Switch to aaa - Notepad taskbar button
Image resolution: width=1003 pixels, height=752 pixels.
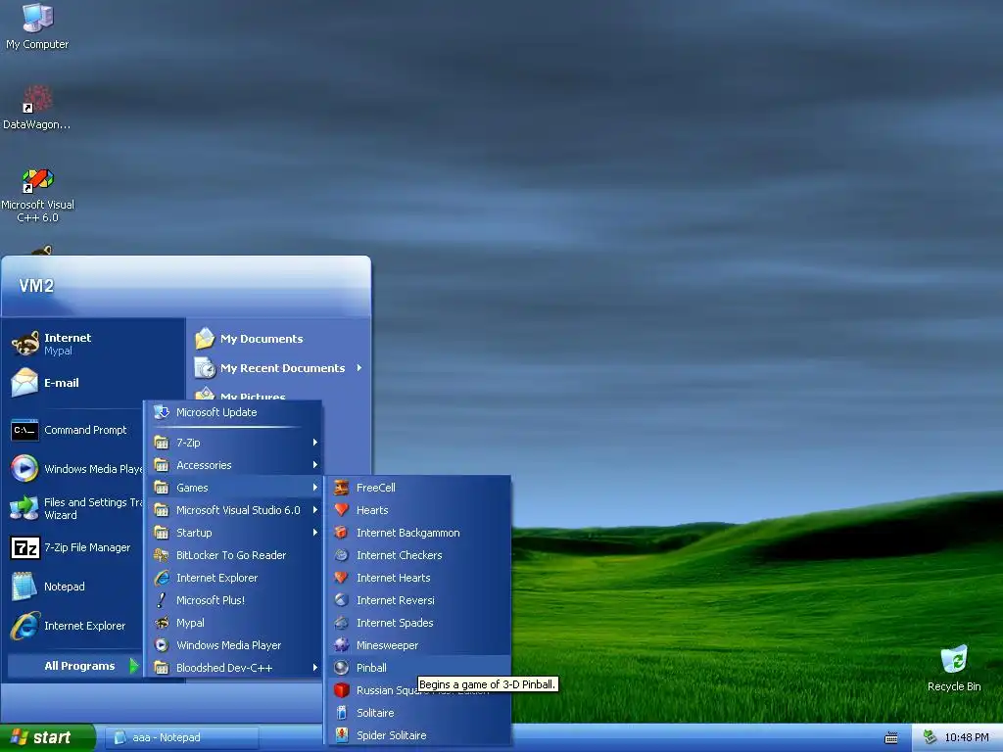181,738
